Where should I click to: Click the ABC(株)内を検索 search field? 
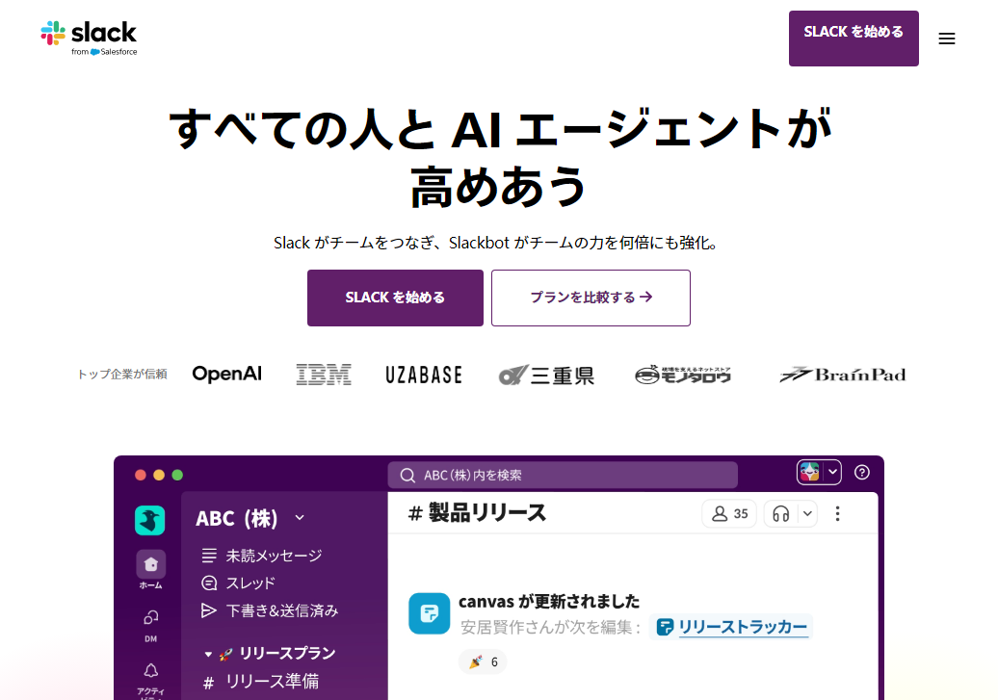click(563, 476)
